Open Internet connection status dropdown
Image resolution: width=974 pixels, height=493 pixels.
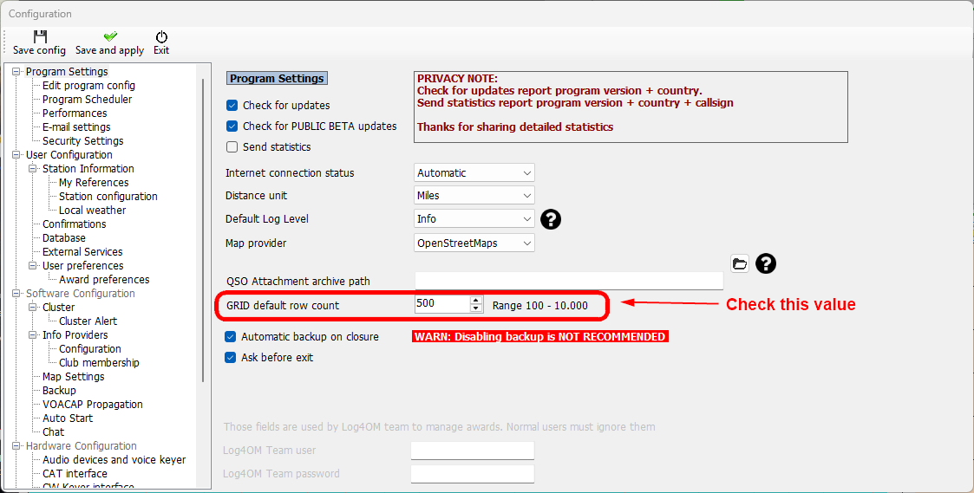coord(474,172)
